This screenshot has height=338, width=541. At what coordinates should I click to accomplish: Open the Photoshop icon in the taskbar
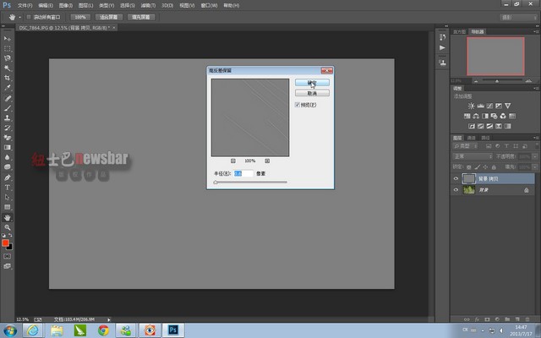[x=173, y=330]
